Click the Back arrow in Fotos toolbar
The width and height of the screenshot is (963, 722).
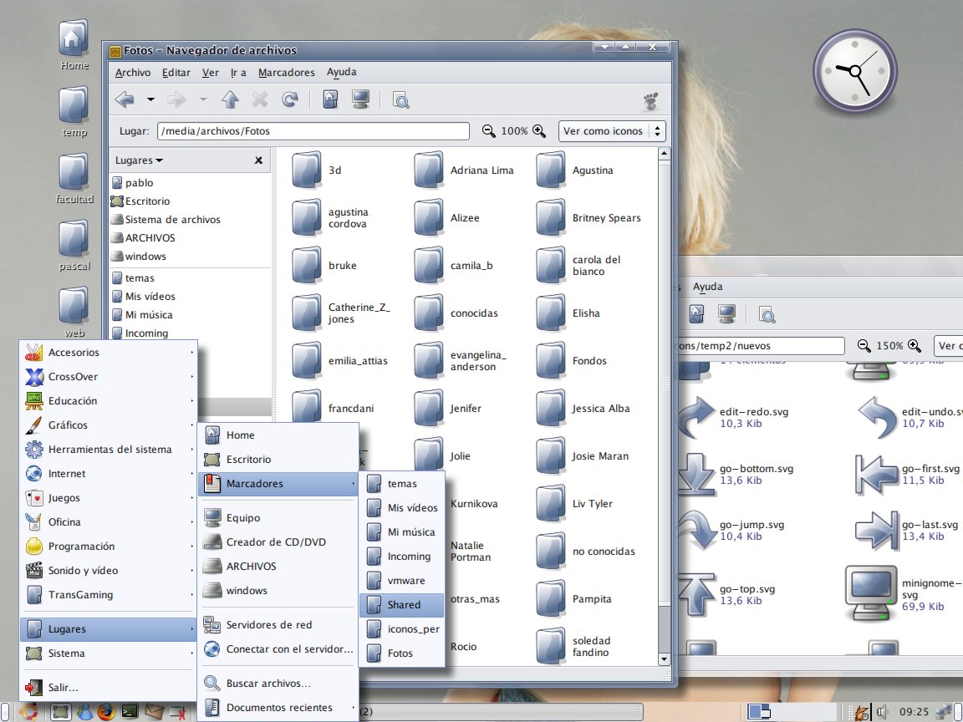tap(125, 99)
